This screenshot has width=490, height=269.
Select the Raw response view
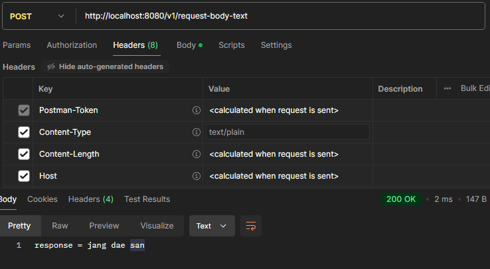pos(60,226)
